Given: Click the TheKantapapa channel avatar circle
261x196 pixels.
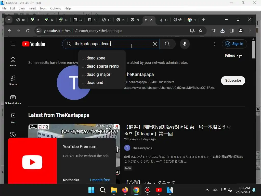Looking at the screenshot, I should pos(74,83).
